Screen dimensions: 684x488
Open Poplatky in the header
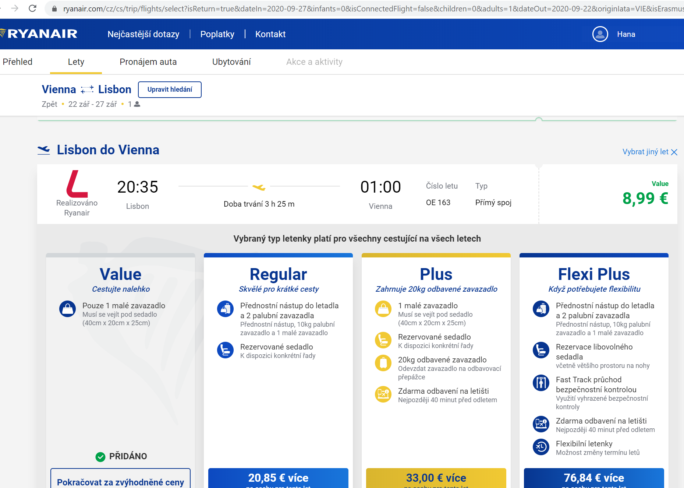217,34
